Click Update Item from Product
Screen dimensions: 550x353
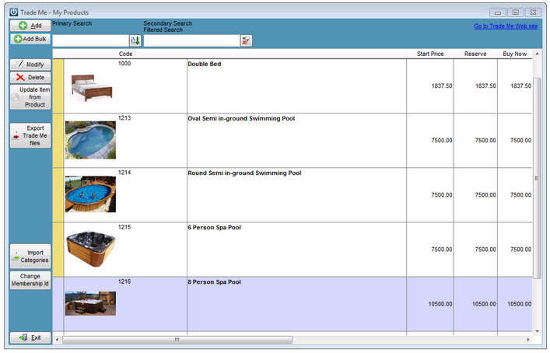tap(30, 97)
